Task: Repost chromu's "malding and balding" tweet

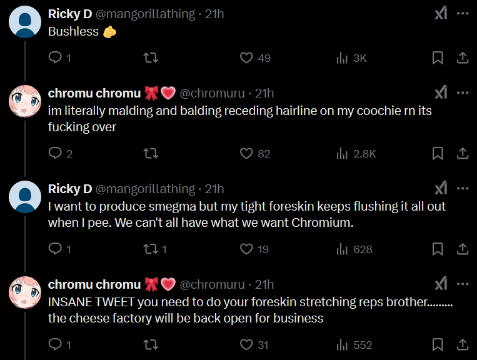Action: [151, 154]
